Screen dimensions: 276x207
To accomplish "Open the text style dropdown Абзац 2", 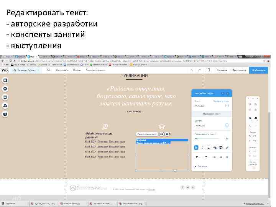I will (211, 106).
